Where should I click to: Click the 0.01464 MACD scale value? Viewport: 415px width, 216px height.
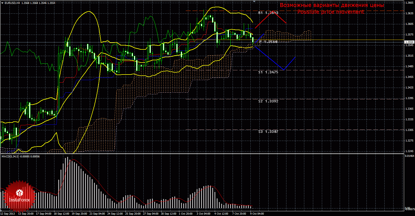click(x=409, y=156)
